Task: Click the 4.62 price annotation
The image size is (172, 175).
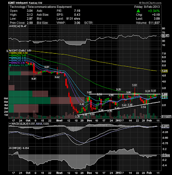Action: [x=57, y=77]
